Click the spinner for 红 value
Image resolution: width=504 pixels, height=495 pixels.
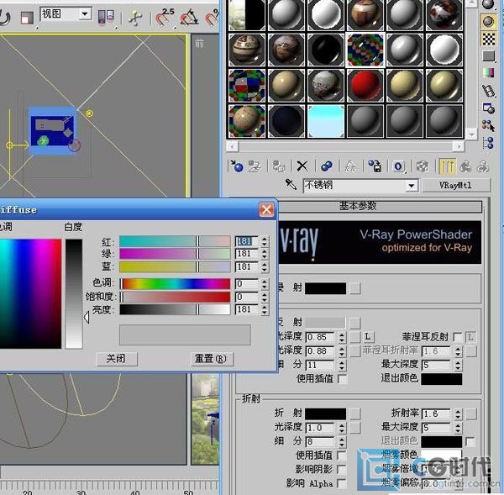[x=265, y=241]
